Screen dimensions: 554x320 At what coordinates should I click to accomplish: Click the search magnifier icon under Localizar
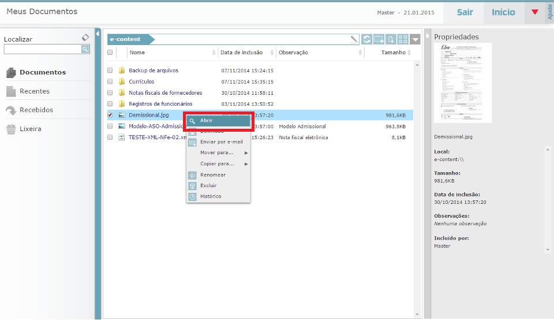click(85, 50)
